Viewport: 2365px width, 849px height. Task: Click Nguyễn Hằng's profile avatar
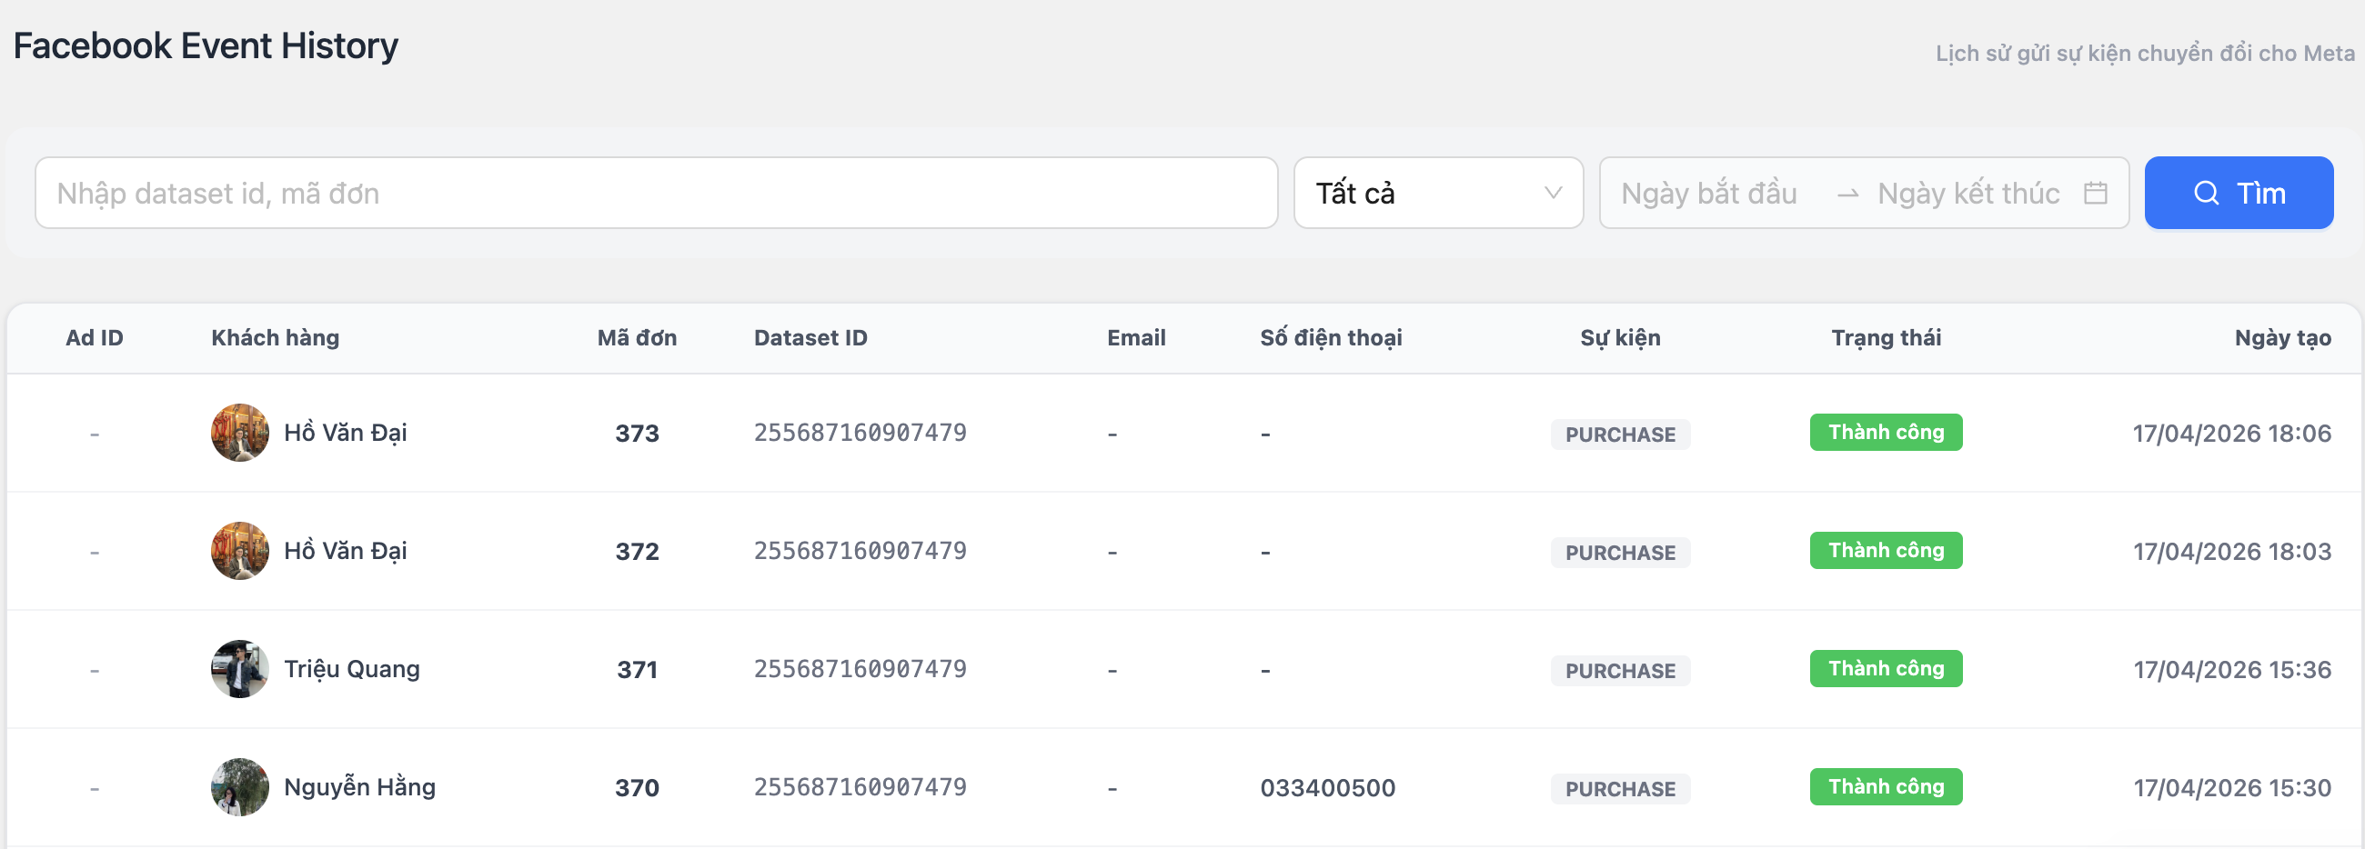coord(239,786)
